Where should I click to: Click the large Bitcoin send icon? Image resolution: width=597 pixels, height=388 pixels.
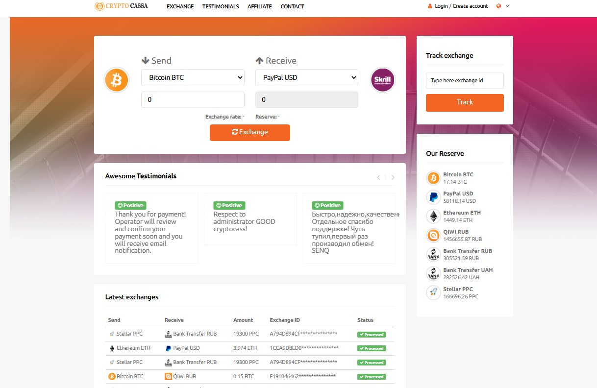pos(116,80)
